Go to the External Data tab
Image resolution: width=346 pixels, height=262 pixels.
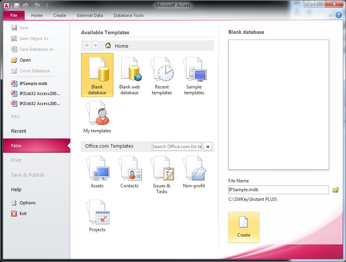(x=90, y=15)
